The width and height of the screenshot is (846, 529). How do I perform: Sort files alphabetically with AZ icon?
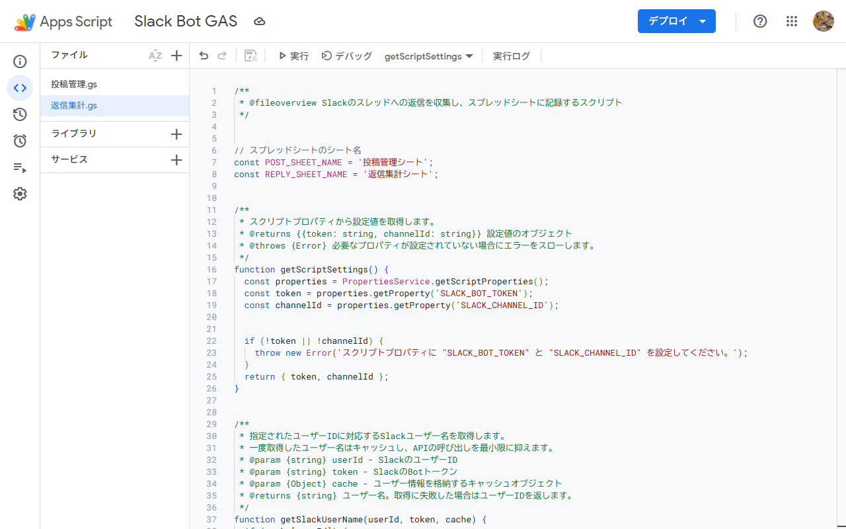coord(155,56)
